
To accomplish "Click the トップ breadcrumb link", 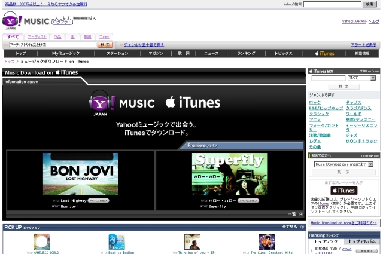I will point(10,61).
